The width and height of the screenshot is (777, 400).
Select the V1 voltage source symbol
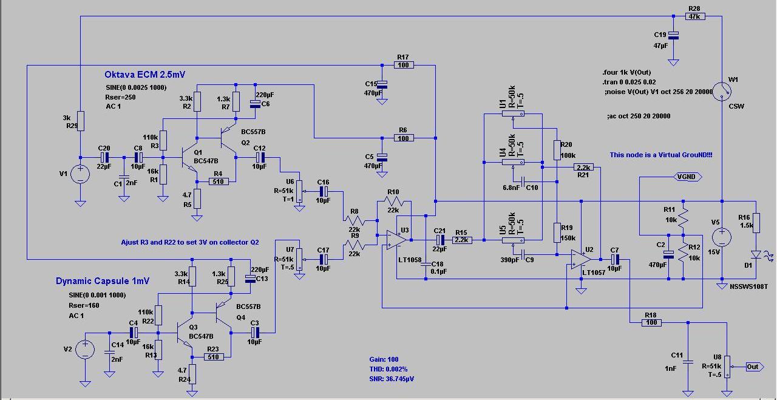click(80, 175)
